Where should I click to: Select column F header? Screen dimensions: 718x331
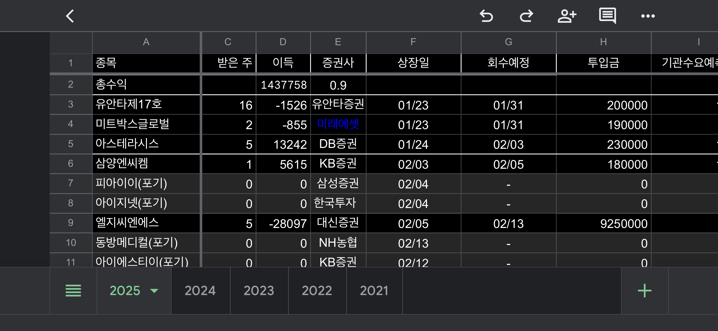(413, 42)
